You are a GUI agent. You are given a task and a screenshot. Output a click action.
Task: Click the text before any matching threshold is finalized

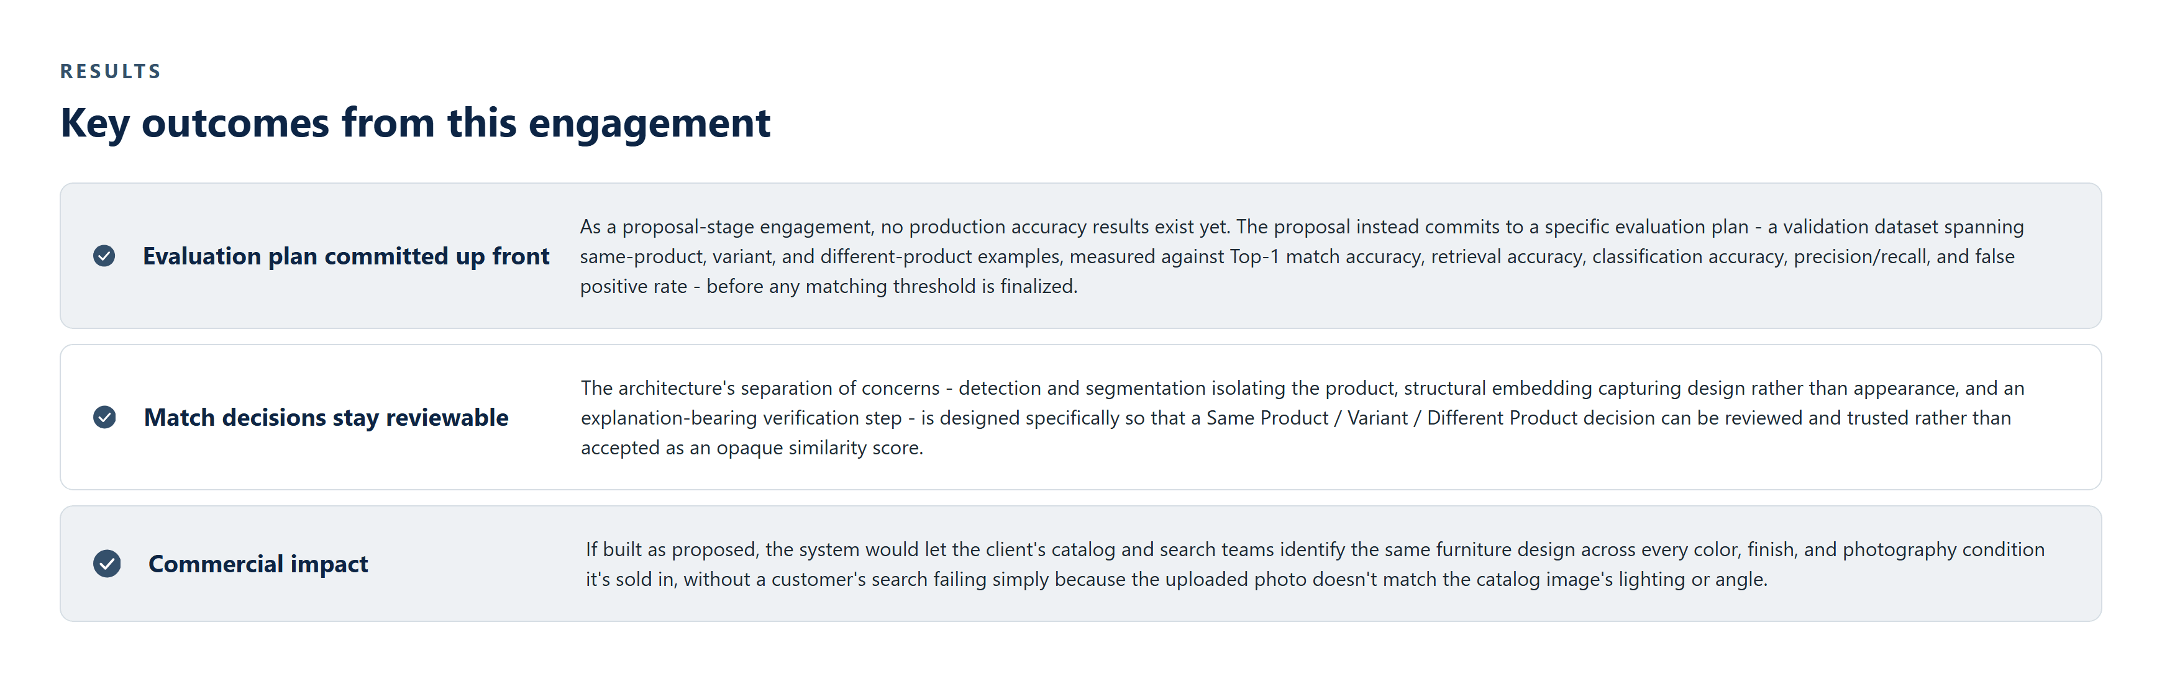[892, 287]
